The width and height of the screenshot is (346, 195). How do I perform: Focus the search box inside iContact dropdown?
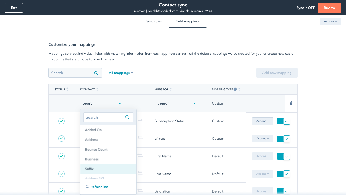pos(104,117)
